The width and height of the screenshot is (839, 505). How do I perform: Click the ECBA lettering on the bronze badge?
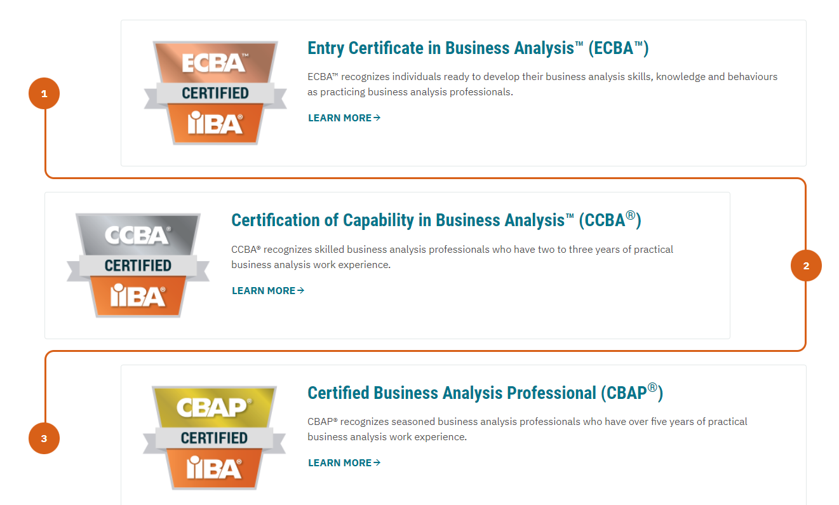pos(215,62)
